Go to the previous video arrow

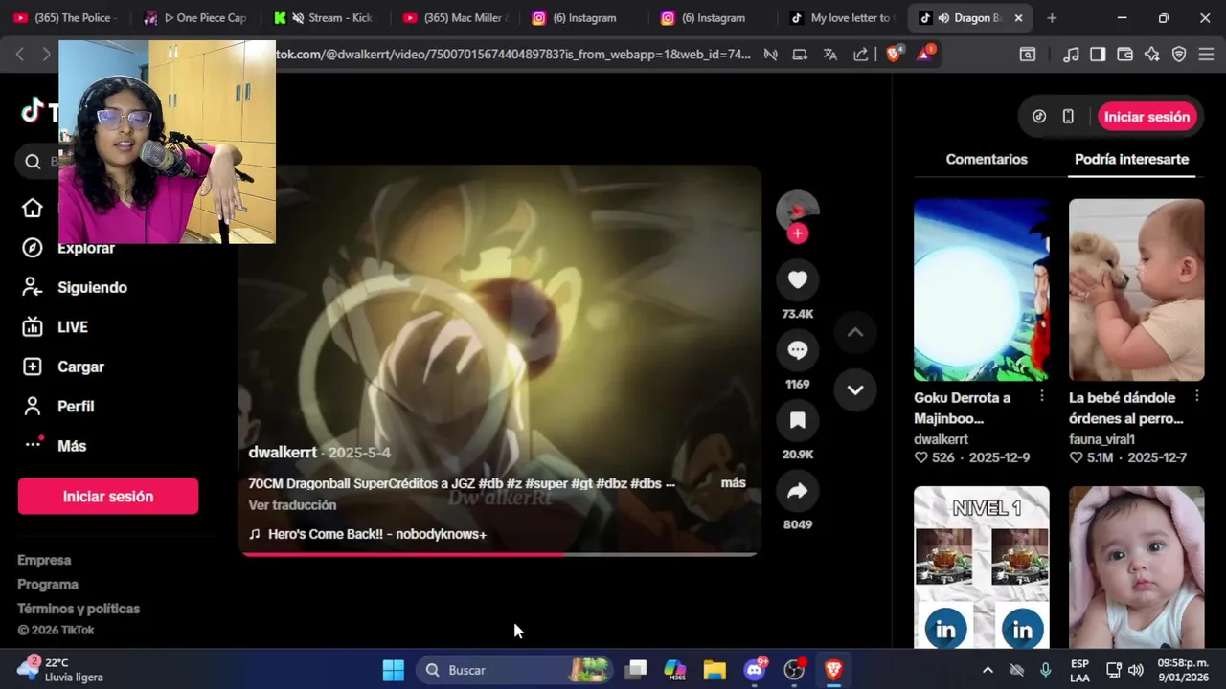855,332
